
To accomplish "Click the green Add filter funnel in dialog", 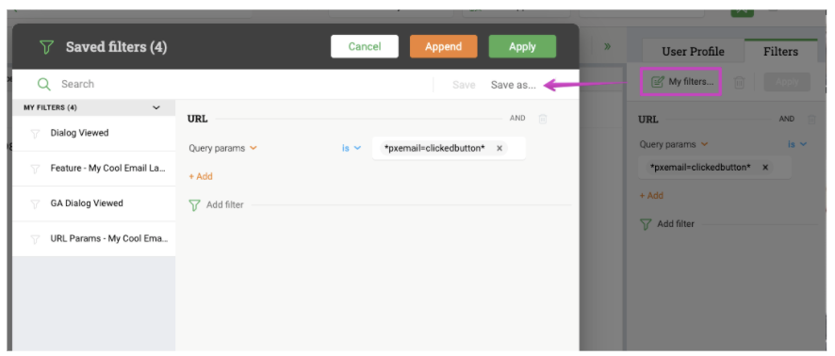I will (x=195, y=205).
